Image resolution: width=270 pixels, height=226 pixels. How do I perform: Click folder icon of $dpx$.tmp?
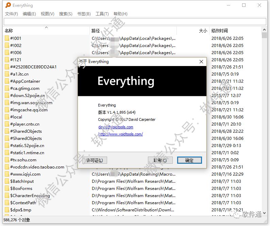[7, 210]
